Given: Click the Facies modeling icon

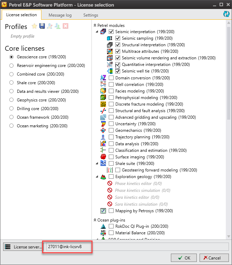Looking at the screenshot, I should pos(103,91).
